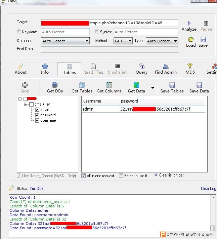Check the cms_user table checkbox
Screen dimensions: 217x239
(x=31, y=105)
